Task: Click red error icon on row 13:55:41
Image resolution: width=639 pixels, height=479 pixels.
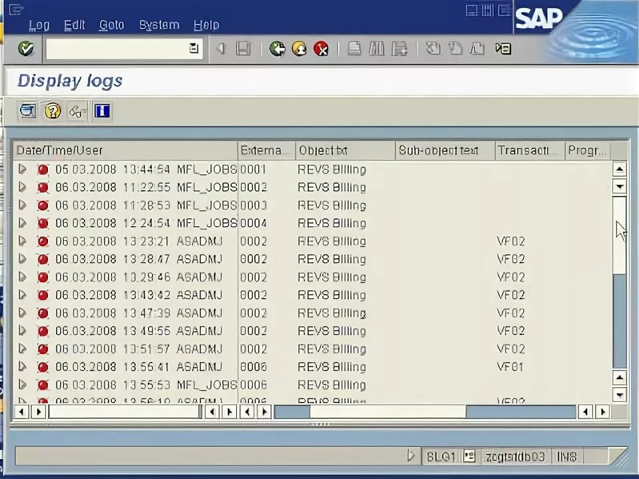Action: (43, 367)
